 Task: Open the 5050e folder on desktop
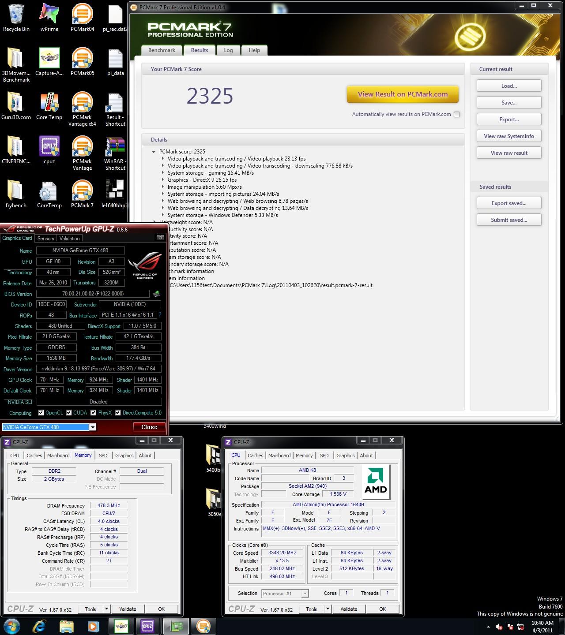pos(214,503)
